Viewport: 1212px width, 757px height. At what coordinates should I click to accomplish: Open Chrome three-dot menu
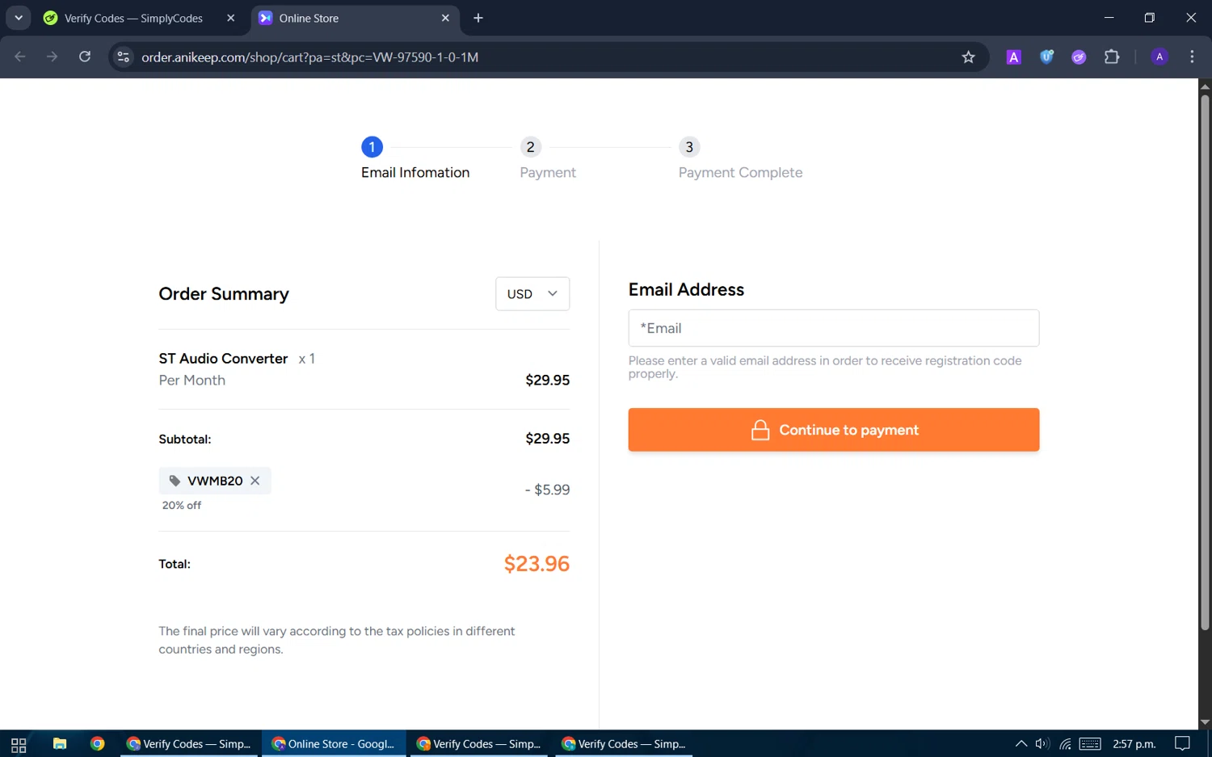coord(1192,57)
